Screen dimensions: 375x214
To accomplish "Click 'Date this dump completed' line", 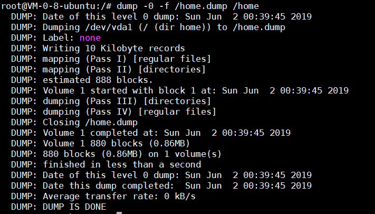I will pyautogui.click(x=161, y=185).
